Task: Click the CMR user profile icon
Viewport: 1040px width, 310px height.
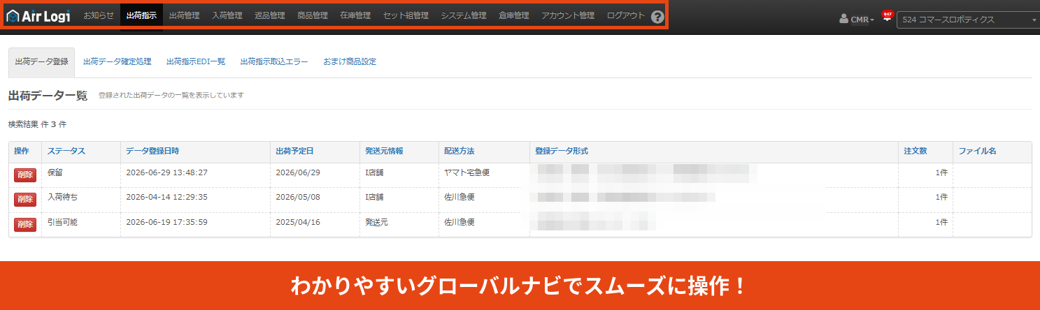Action: (x=844, y=20)
